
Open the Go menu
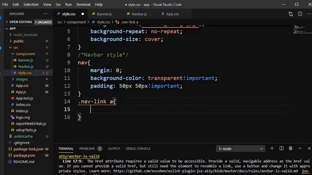click(x=58, y=4)
